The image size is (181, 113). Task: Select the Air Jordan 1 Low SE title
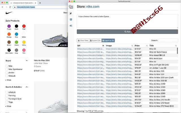click(x=158, y=68)
